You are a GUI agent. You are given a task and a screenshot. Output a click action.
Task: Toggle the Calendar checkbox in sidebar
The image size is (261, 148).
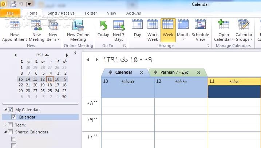tap(14, 117)
